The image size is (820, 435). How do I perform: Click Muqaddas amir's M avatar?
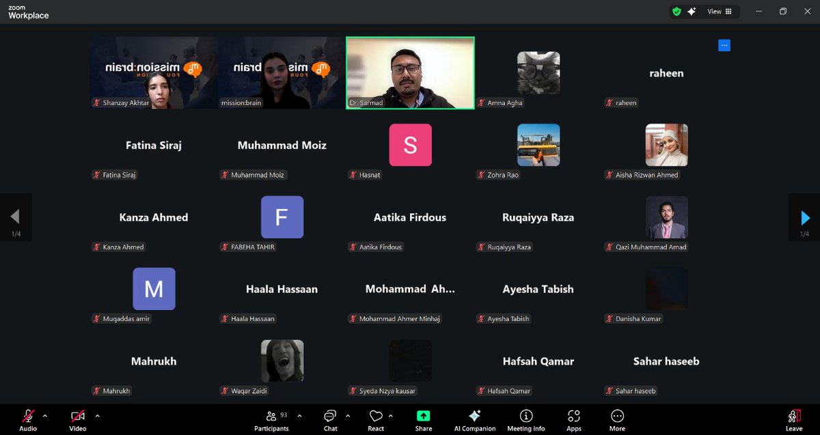pos(154,289)
